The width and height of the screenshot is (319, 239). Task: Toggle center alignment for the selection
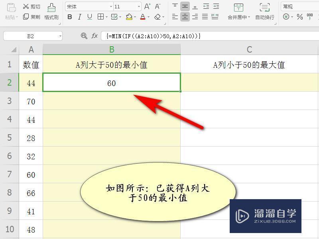[185, 17]
